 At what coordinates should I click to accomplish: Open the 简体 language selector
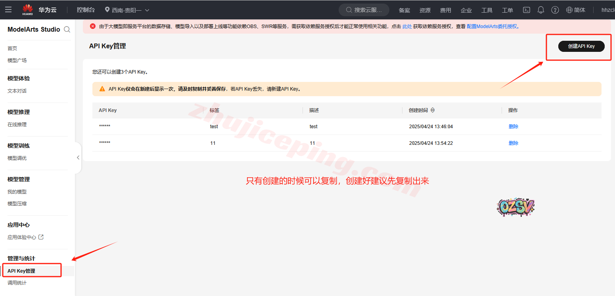[576, 10]
